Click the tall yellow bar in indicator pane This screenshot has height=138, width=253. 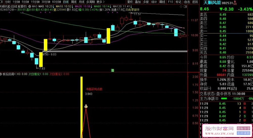(x=81, y=107)
